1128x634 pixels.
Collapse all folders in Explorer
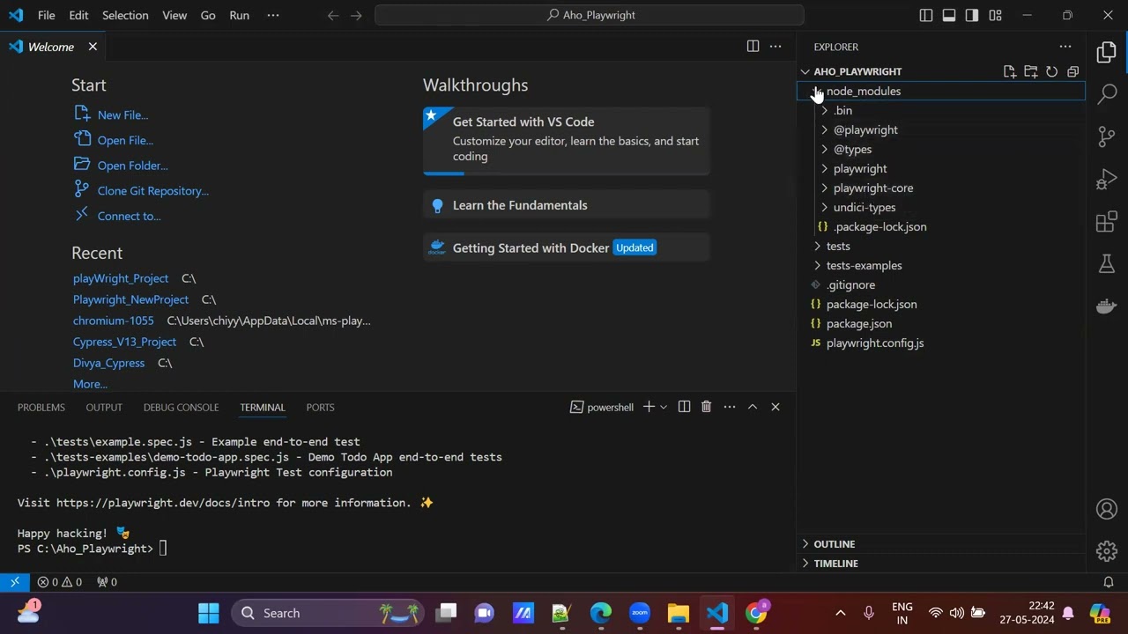[1073, 71]
